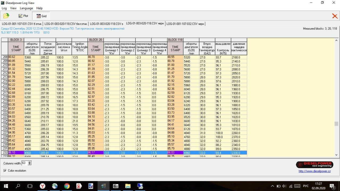Open 7-Zip from the taskbar
The height and width of the screenshot is (191, 340).
point(116,186)
